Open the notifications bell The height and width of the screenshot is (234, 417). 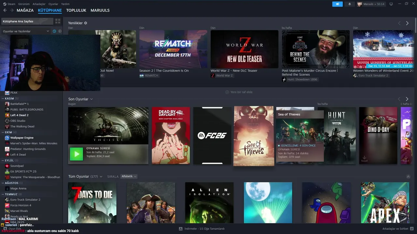pyautogui.click(x=350, y=4)
